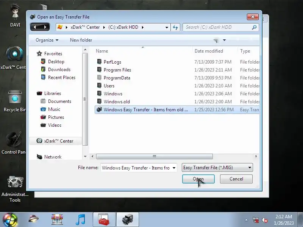Open the Easy Transfer truck taskbar icon
Viewport: 303px width, 227px height.
pos(128,220)
